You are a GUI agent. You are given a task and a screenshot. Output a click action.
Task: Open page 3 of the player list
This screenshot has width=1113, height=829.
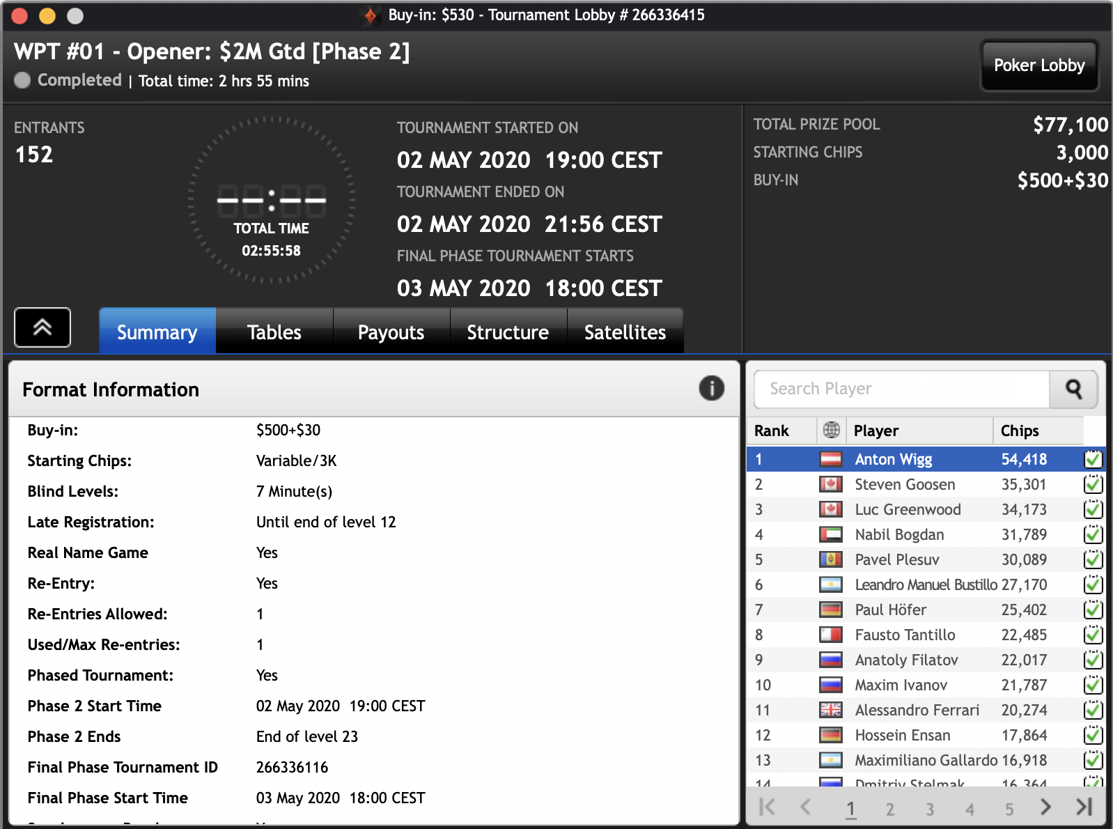[x=930, y=809]
